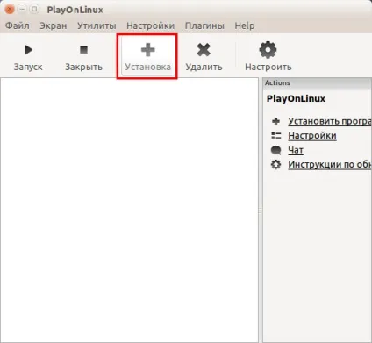
Task: Click the Запуск play icon
Action: coord(29,50)
